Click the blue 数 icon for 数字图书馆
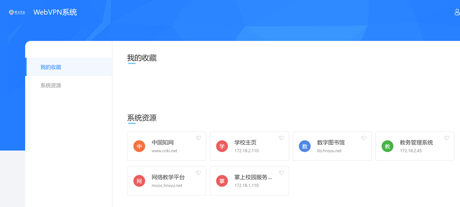Image resolution: width=460 pixels, height=207 pixels. (305, 146)
